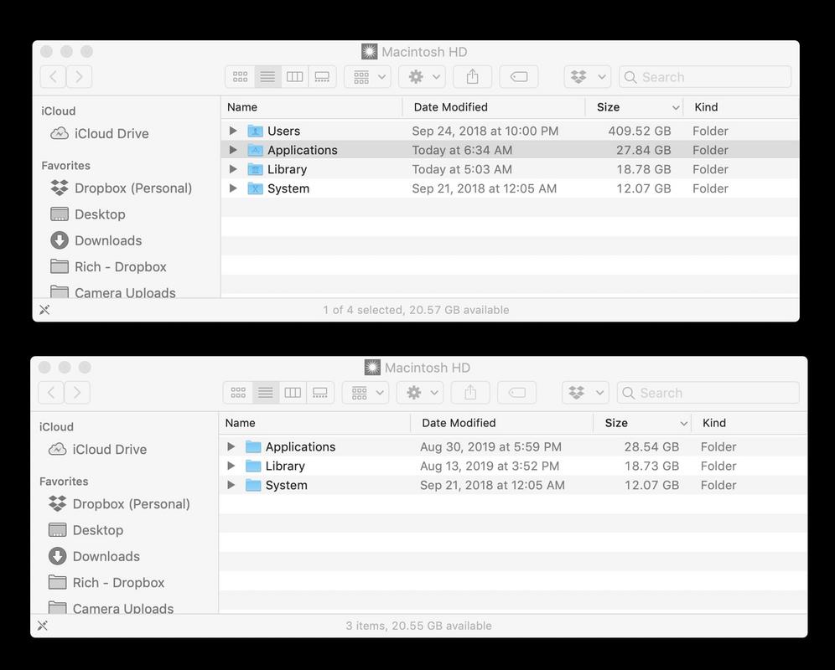The height and width of the screenshot is (670, 835).
Task: Expand Applications folder in top window
Action: click(233, 150)
